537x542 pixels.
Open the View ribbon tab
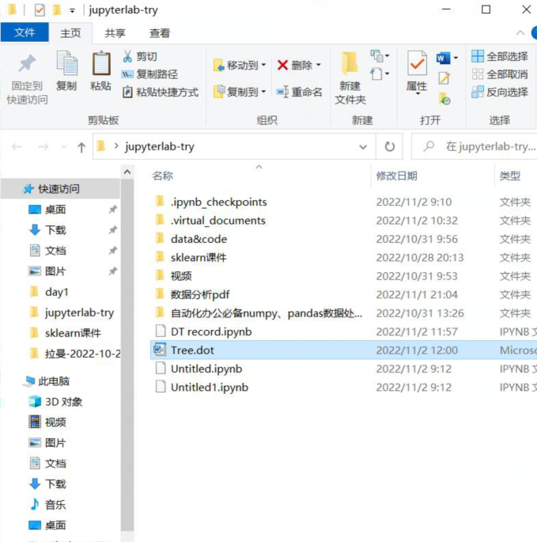click(x=160, y=33)
